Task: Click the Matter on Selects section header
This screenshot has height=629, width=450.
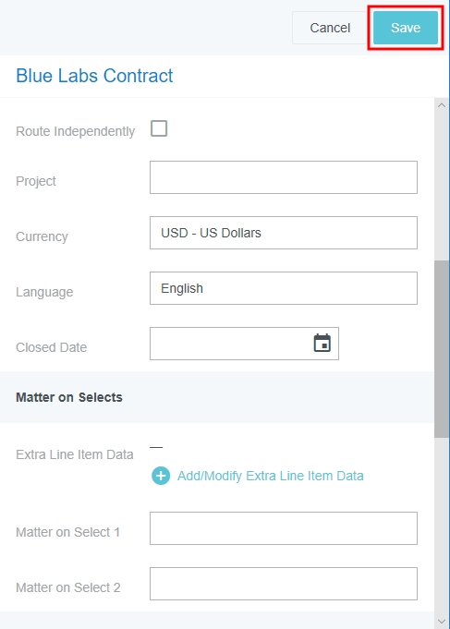Action: (x=69, y=397)
